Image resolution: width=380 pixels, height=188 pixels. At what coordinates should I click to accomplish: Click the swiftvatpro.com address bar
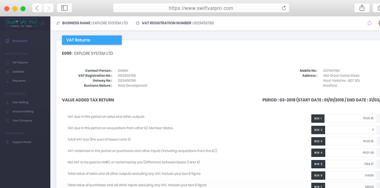201,8
